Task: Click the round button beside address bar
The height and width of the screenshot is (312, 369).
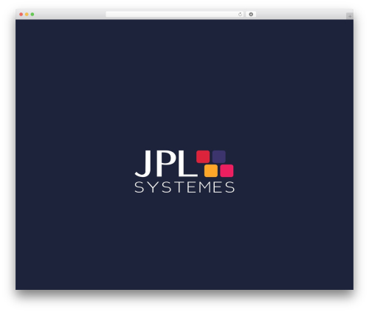Action: click(x=251, y=15)
